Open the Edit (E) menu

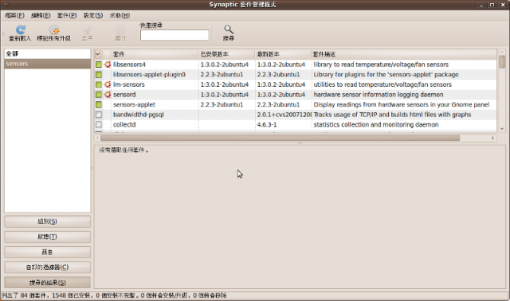[x=41, y=15]
